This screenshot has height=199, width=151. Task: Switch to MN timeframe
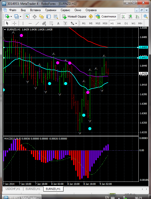pyautogui.click(x=140, y=23)
